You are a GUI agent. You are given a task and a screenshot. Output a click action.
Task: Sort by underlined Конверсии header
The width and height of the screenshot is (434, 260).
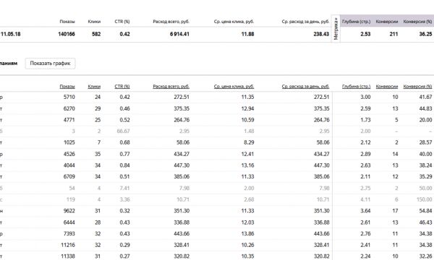[x=387, y=87]
